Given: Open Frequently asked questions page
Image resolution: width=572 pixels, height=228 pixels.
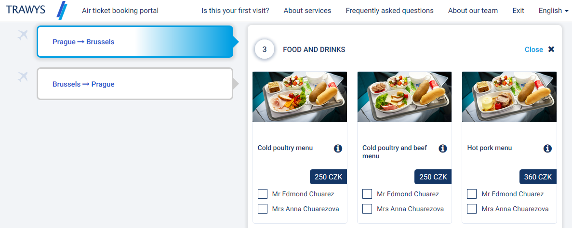Looking at the screenshot, I should [x=389, y=11].
